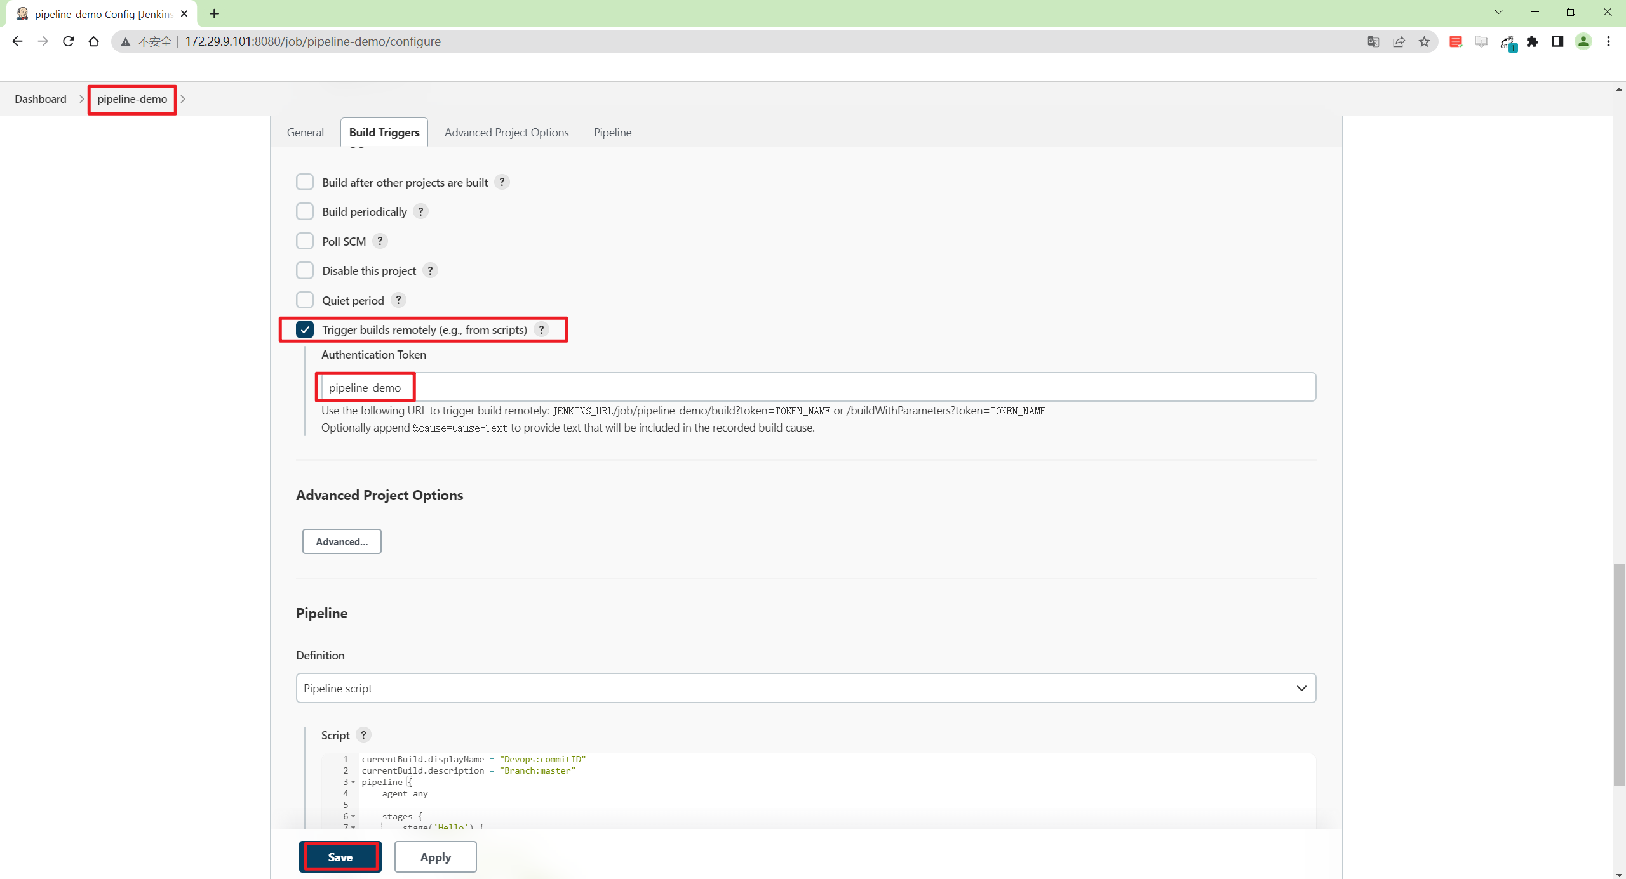1626x879 pixels.
Task: Collapse code fold at script line 3
Action: (353, 782)
